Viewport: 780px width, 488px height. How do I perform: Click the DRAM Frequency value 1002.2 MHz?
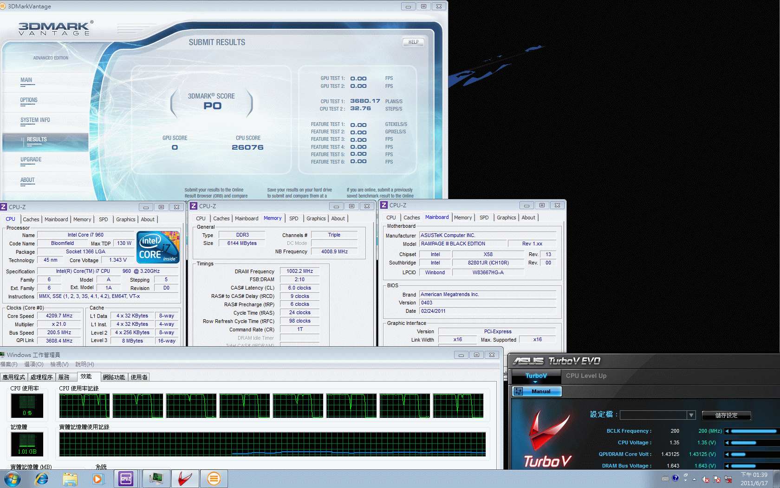coord(300,271)
